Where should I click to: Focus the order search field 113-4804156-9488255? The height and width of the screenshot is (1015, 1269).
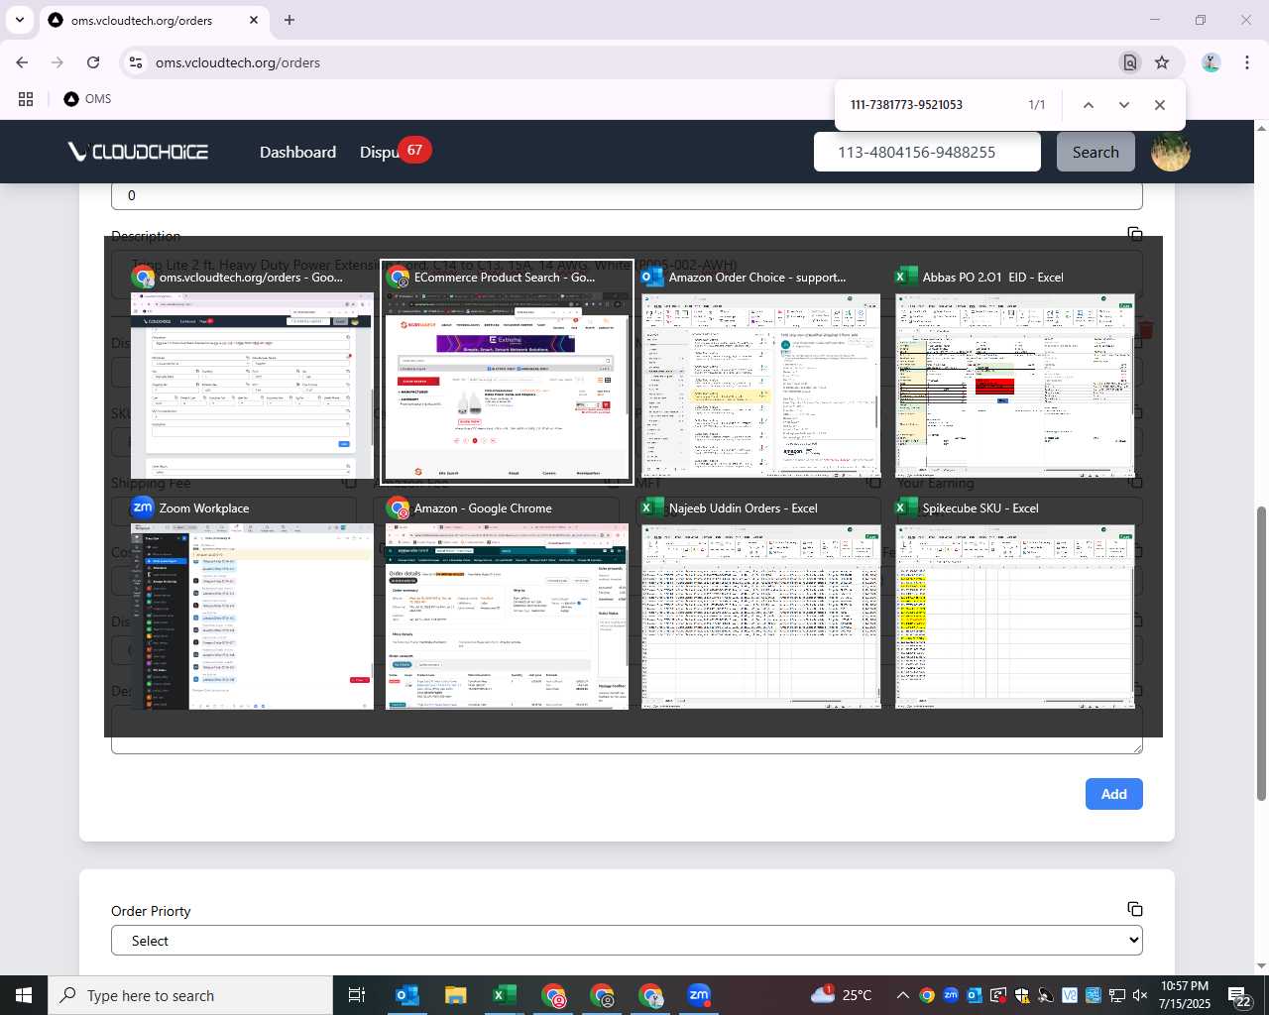927,152
